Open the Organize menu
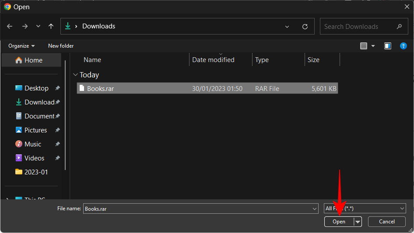 click(21, 46)
